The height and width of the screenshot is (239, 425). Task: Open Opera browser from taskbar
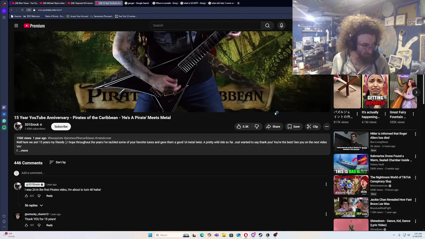(246, 235)
